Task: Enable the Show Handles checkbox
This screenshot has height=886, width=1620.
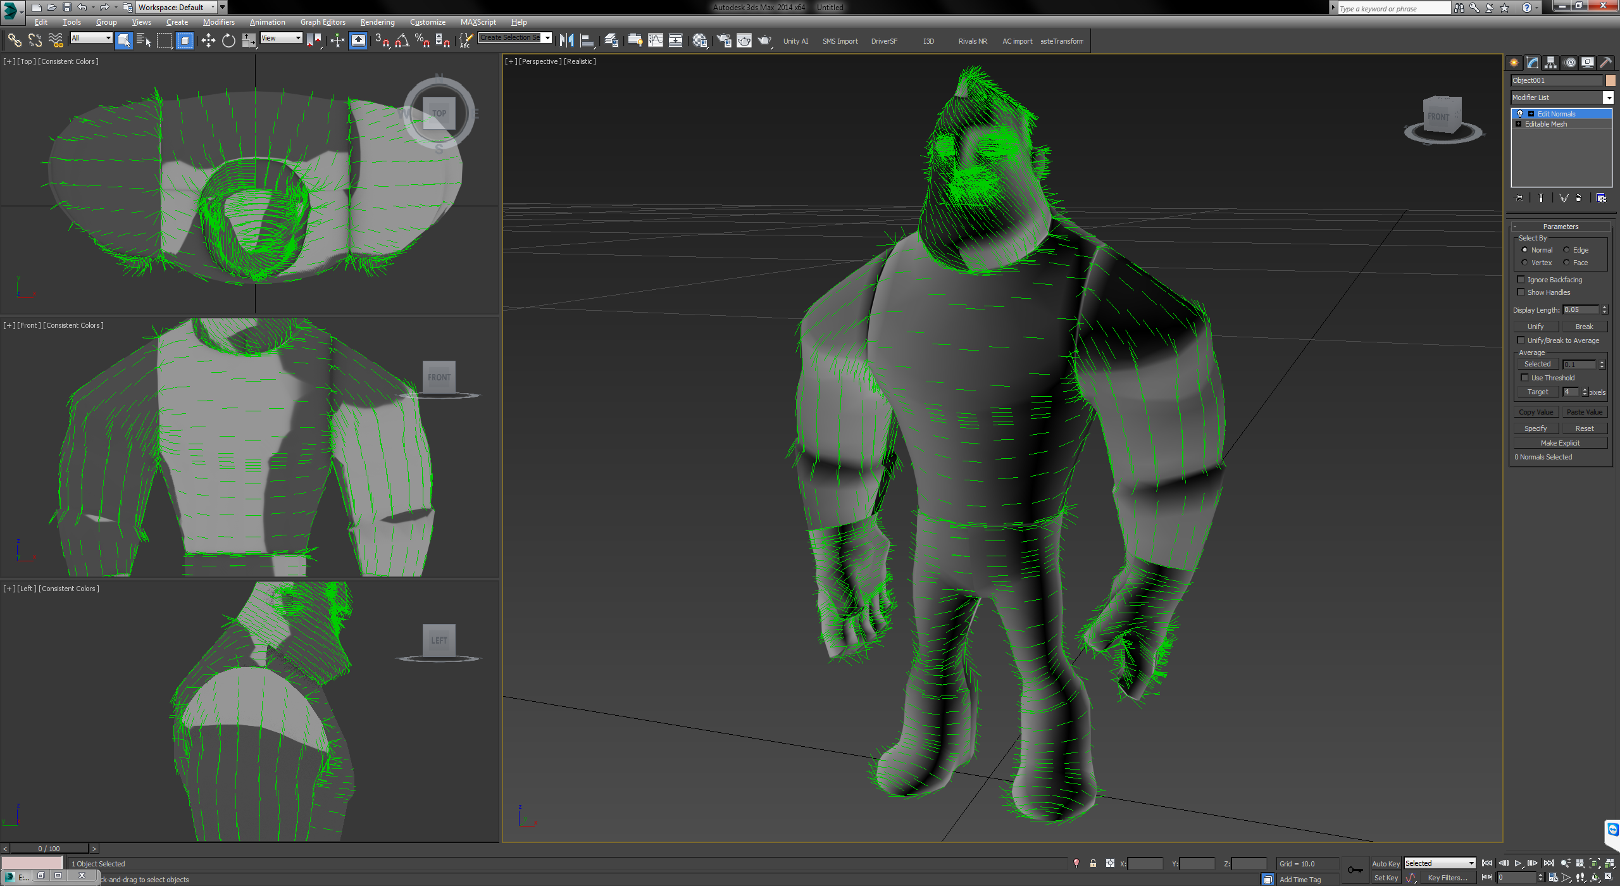Action: (x=1521, y=292)
